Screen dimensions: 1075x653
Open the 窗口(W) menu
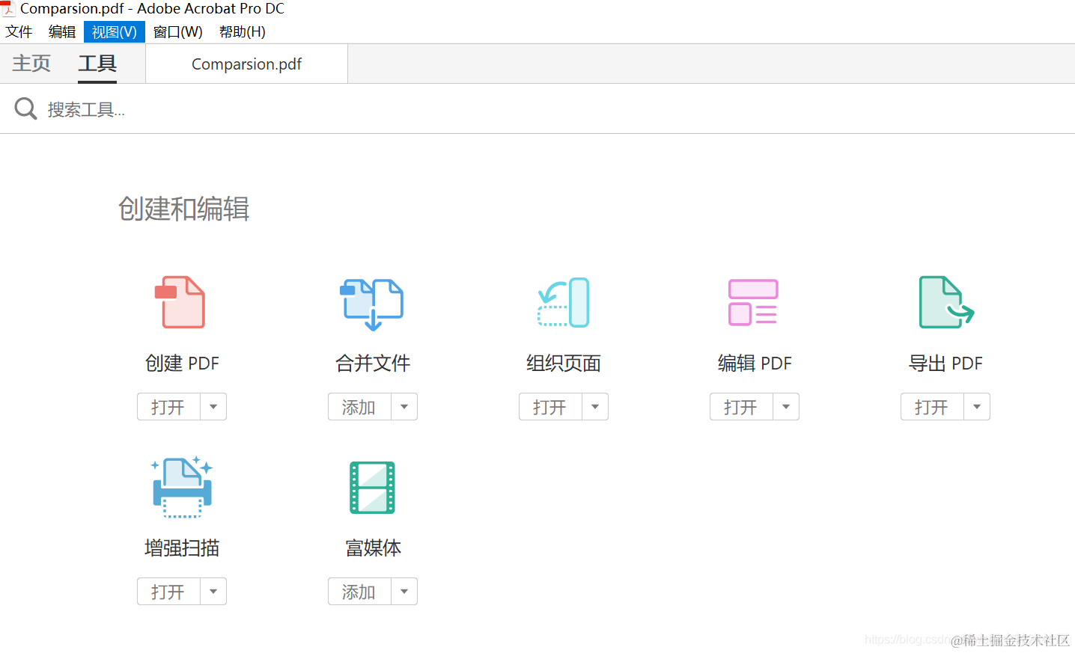[177, 31]
